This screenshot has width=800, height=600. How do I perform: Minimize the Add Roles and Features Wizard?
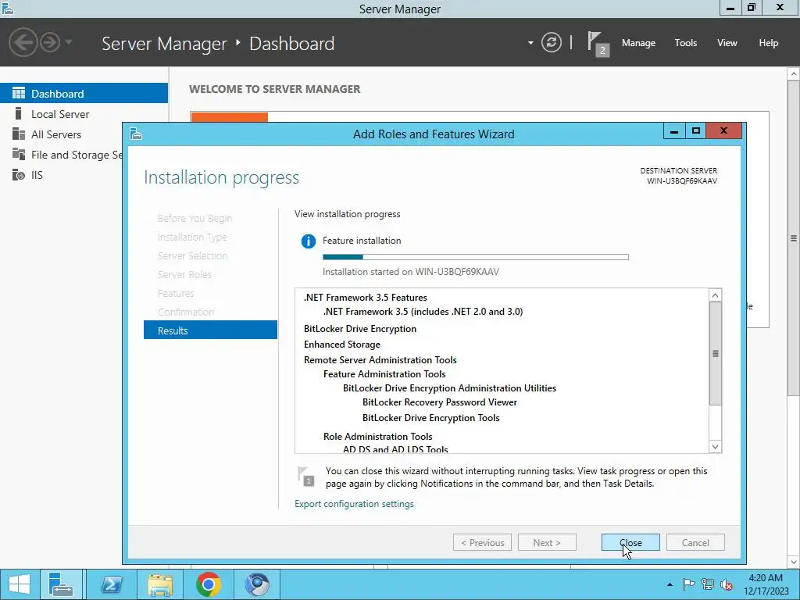[x=674, y=131]
